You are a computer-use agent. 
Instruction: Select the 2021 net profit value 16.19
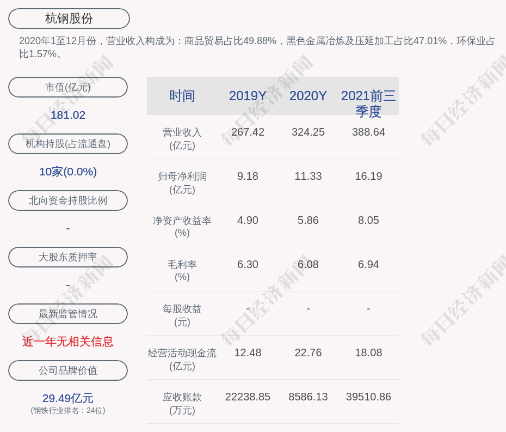(x=368, y=176)
